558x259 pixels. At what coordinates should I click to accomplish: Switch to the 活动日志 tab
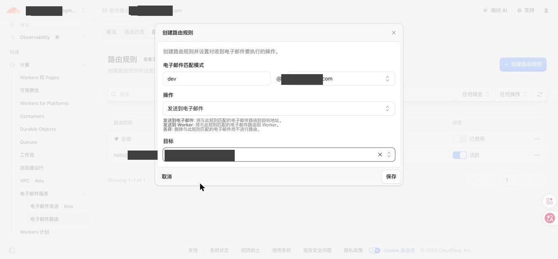[134, 32]
